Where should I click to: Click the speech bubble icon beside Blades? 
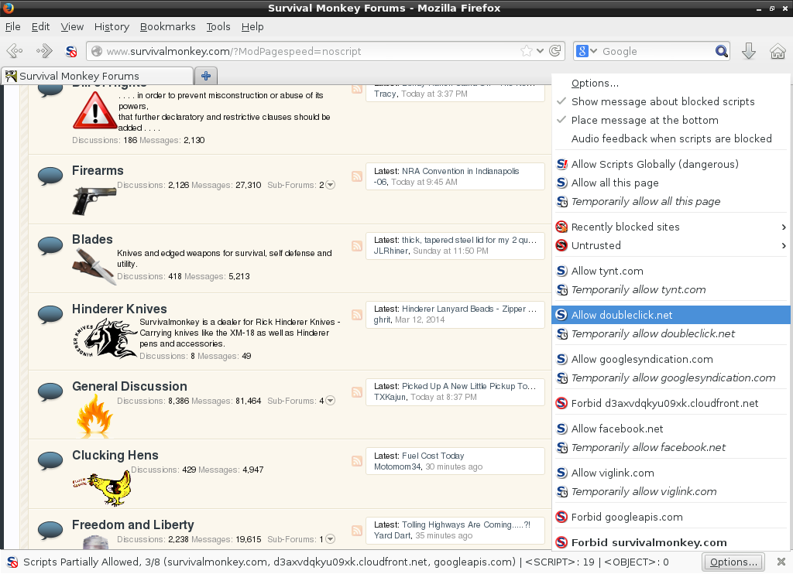tap(50, 245)
